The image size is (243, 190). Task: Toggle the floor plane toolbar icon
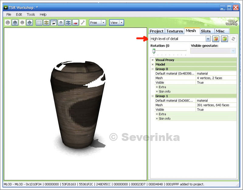tap(53, 23)
